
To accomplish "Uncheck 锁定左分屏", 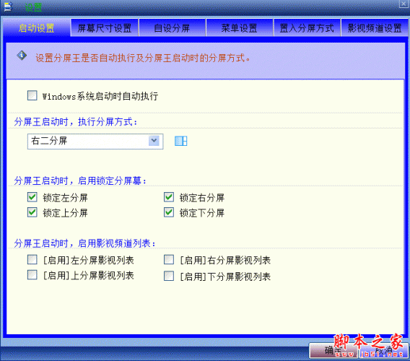I will [32, 197].
